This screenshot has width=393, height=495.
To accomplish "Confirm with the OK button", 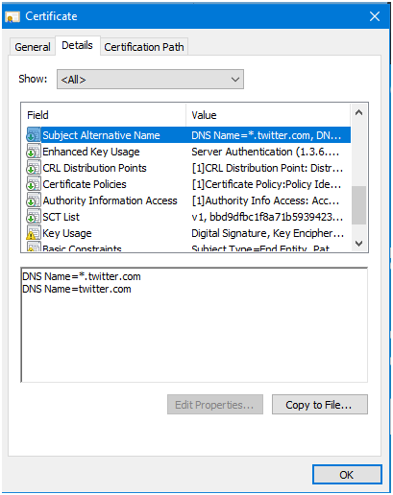I will tap(347, 475).
